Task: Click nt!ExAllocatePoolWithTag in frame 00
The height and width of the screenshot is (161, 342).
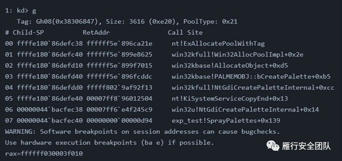Action: [218, 44]
